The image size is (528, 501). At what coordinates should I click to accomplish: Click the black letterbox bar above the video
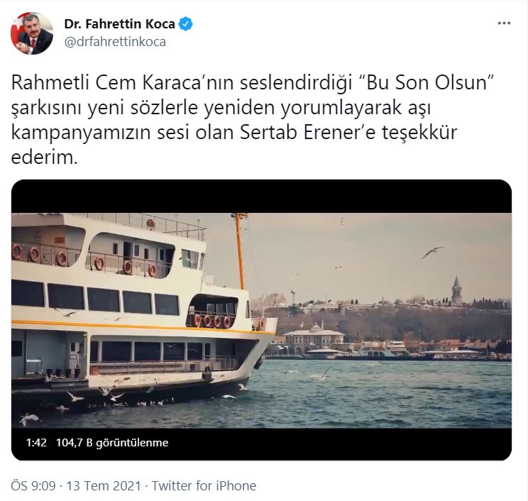(x=261, y=197)
